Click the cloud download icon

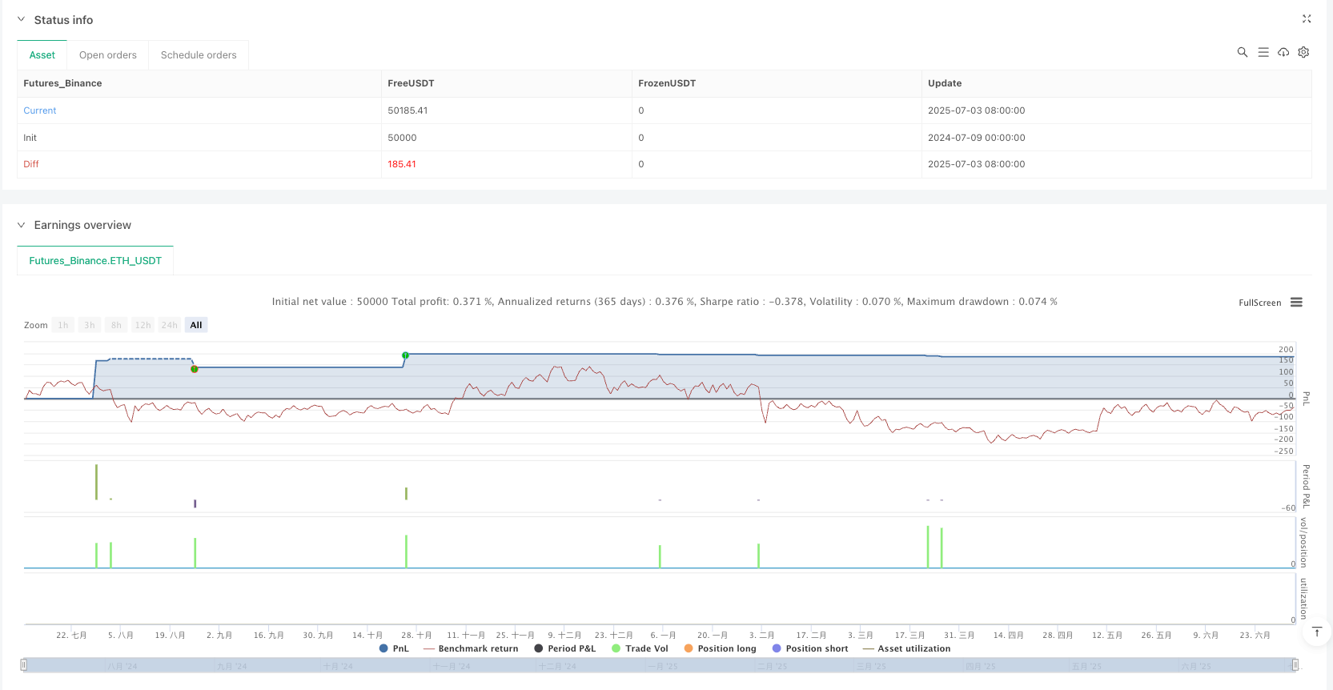click(x=1283, y=52)
